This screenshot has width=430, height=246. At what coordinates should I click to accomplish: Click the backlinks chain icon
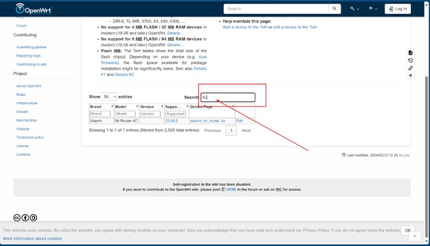pos(410,68)
